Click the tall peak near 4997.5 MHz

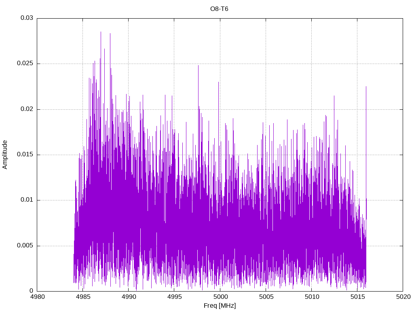(x=198, y=66)
